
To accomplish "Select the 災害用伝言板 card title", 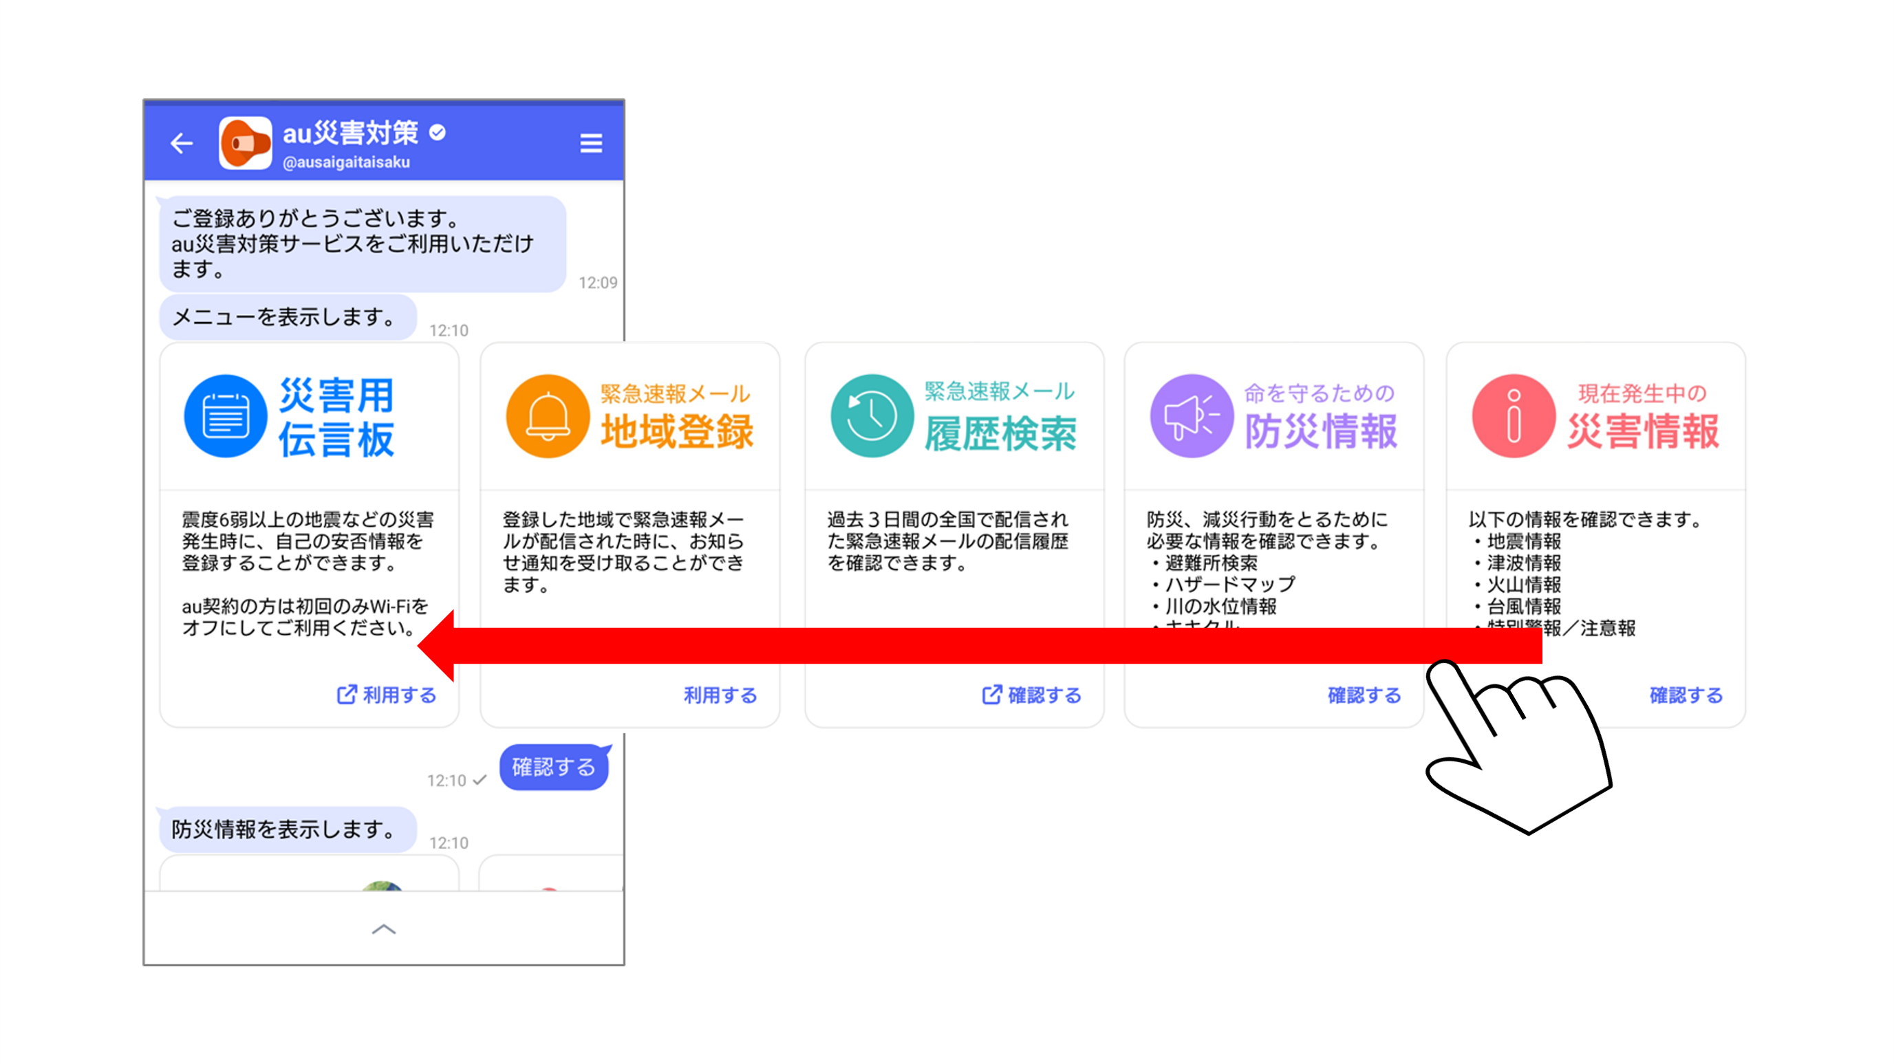I will tap(336, 417).
